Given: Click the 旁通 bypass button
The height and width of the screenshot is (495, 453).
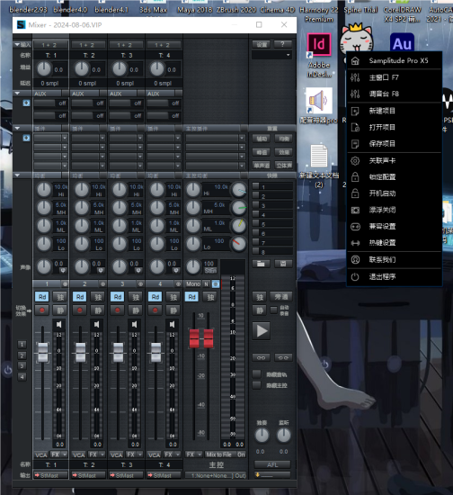Looking at the screenshot, I should [280, 297].
